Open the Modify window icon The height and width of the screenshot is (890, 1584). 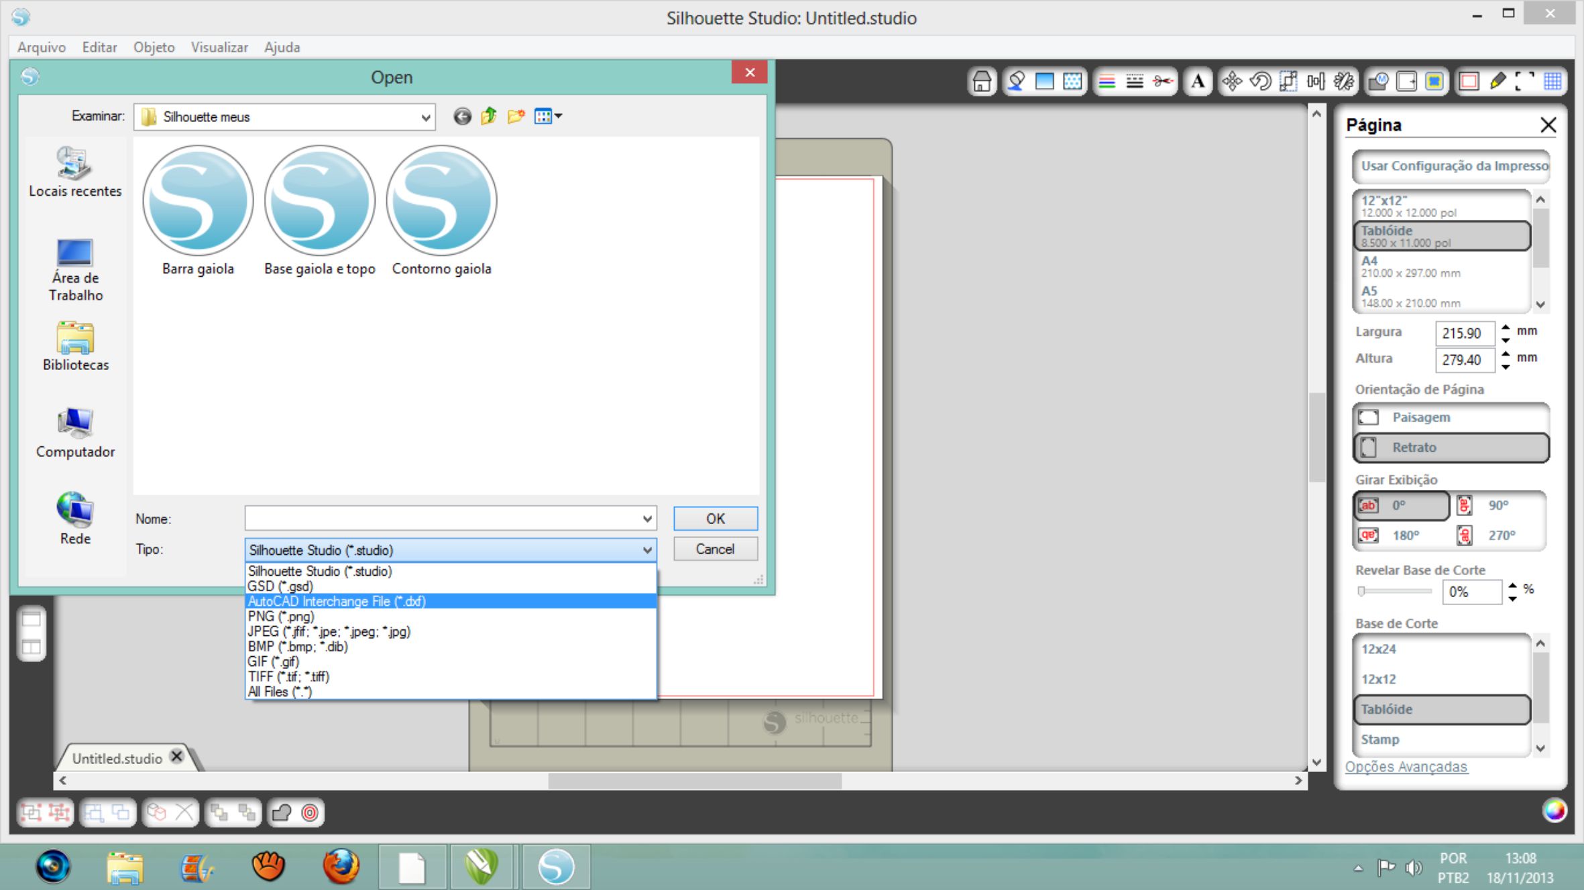point(1378,82)
